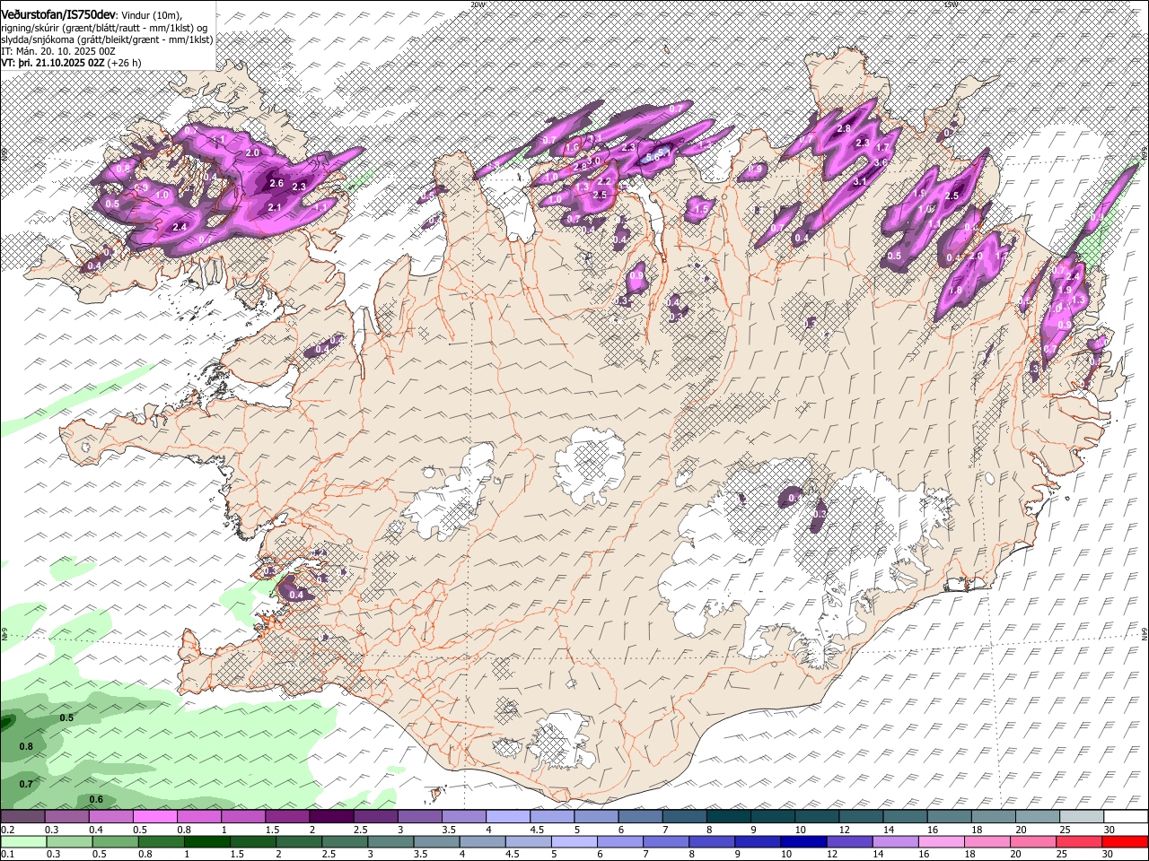The image size is (1149, 861).
Task: Click the 0.2 label on the top legend
Action: point(7,830)
